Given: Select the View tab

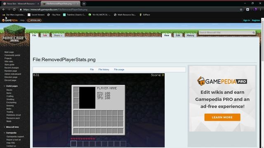Looking at the screenshot, I should click(x=167, y=35).
